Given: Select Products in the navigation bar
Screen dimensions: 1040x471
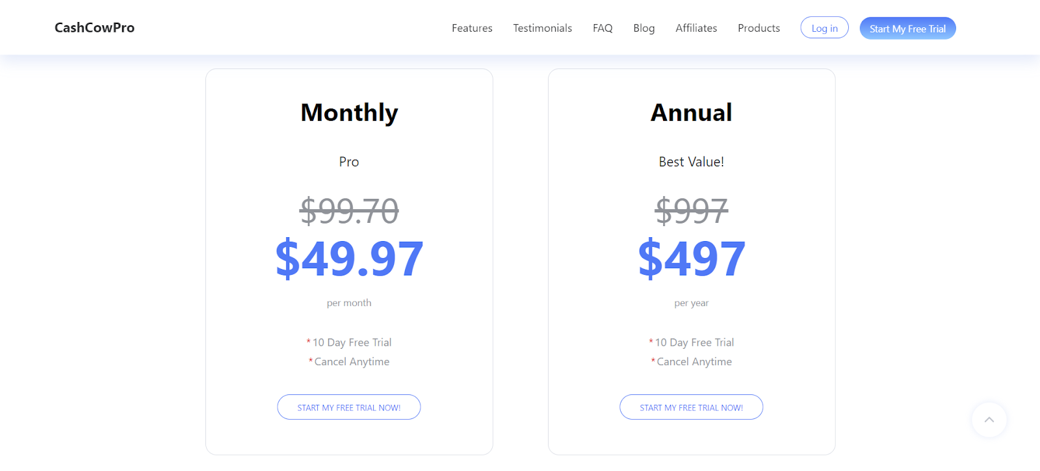Looking at the screenshot, I should pos(759,29).
